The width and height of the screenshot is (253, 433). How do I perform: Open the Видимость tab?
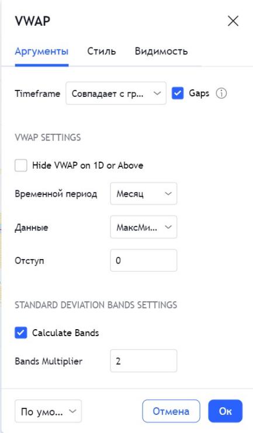click(x=161, y=51)
